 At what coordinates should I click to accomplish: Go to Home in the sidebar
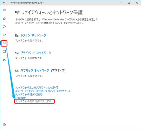click(x=4, y=19)
